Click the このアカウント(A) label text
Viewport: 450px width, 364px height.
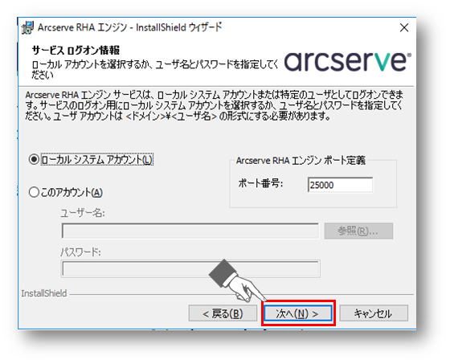[x=72, y=192]
